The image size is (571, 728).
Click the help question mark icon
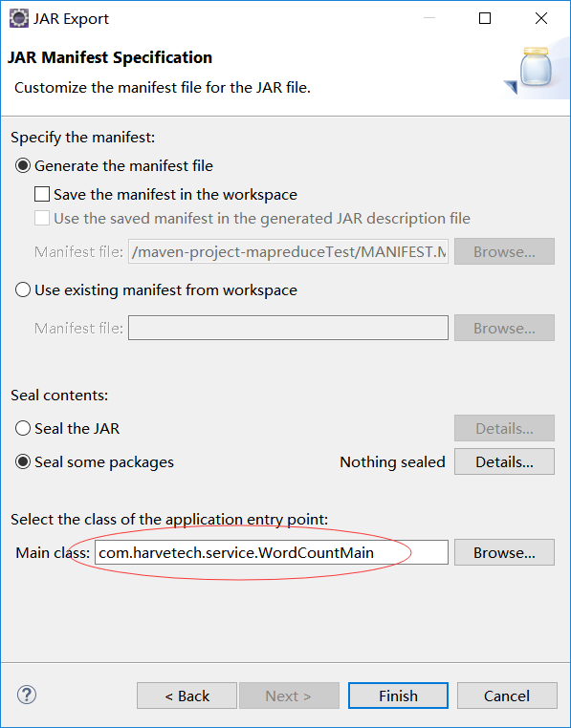pos(27,695)
